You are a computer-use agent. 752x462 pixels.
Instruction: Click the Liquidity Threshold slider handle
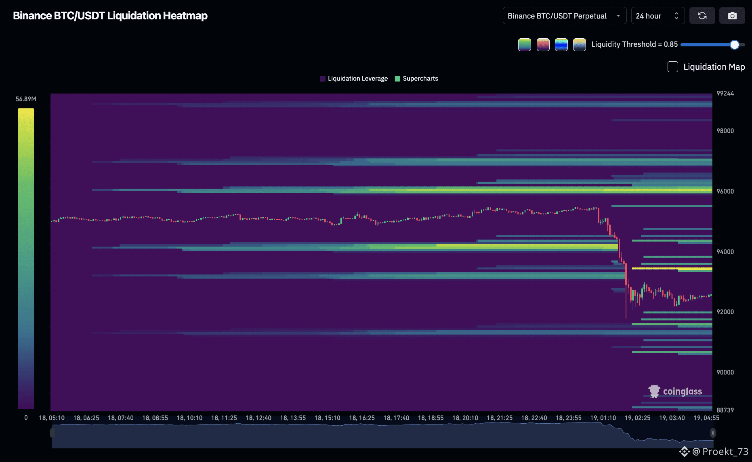click(735, 45)
